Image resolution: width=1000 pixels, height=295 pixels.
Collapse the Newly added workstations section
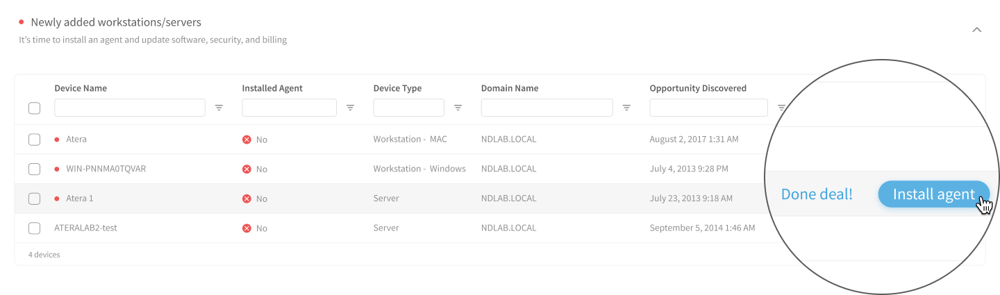pyautogui.click(x=977, y=30)
